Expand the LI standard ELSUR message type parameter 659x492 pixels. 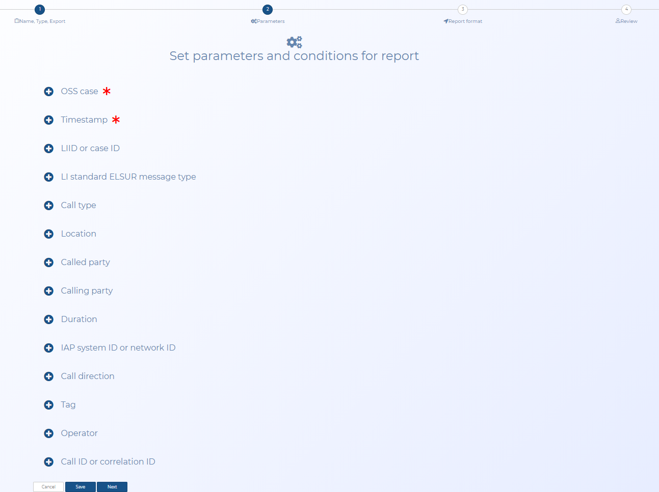tap(128, 177)
